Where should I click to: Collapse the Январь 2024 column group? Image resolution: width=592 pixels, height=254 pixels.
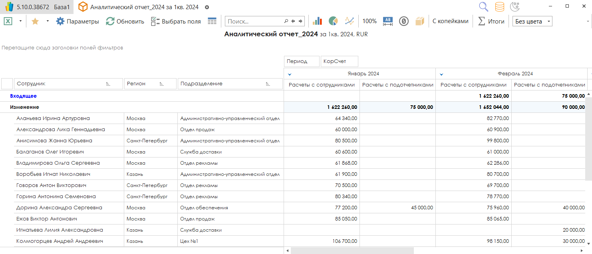(290, 74)
